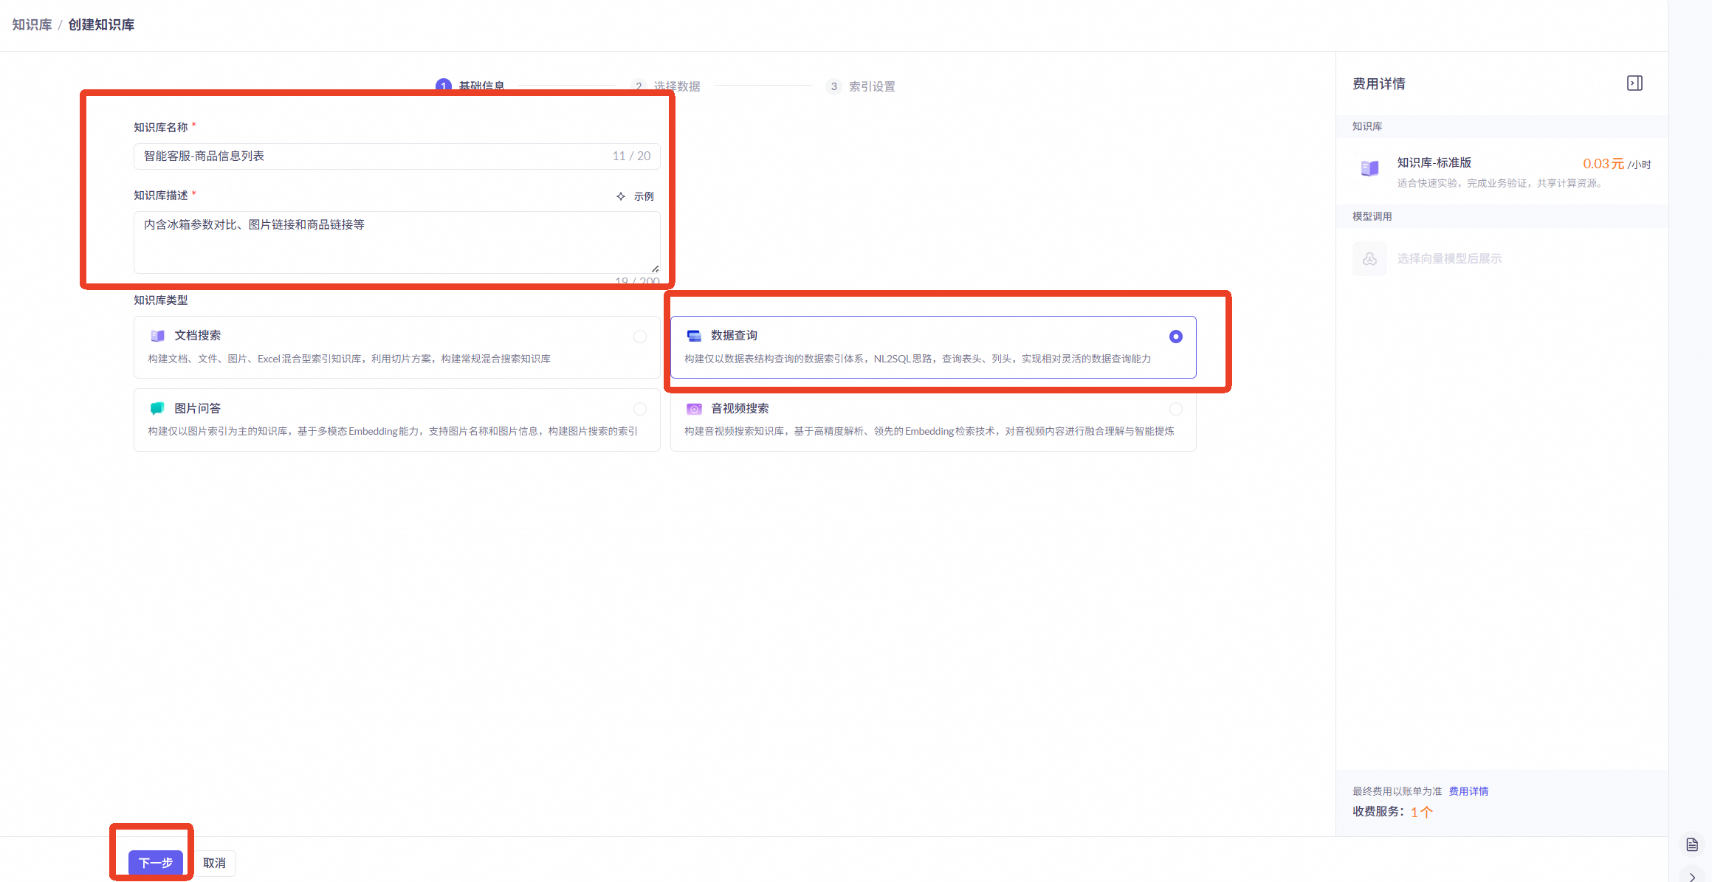Go to 知识库 breadcrumb
The image size is (1712, 882).
click(x=32, y=25)
